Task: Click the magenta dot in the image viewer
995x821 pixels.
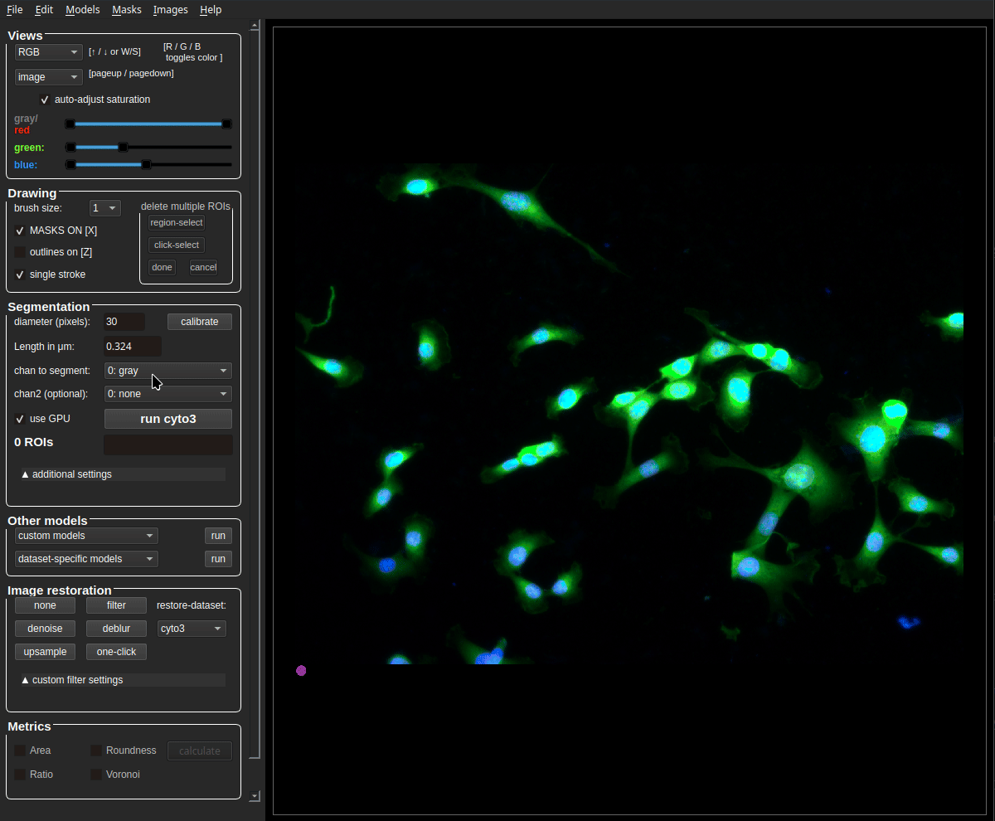Action: tap(301, 670)
